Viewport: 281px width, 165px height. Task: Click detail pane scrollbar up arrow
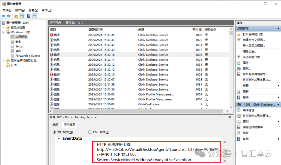[x=225, y=142]
